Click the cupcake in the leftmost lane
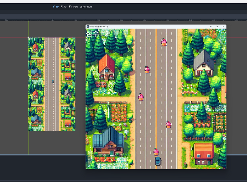Viewport: 247px width, 182px height. tap(141, 97)
